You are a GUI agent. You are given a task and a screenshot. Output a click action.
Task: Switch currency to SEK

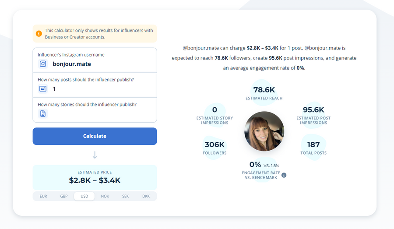click(125, 196)
